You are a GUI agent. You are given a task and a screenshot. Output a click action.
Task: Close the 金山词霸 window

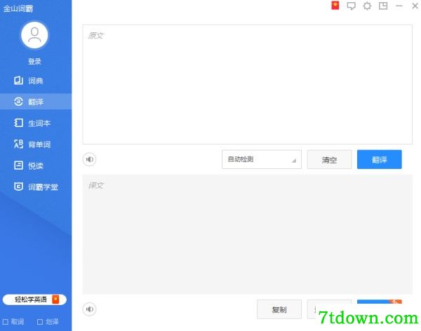point(415,6)
